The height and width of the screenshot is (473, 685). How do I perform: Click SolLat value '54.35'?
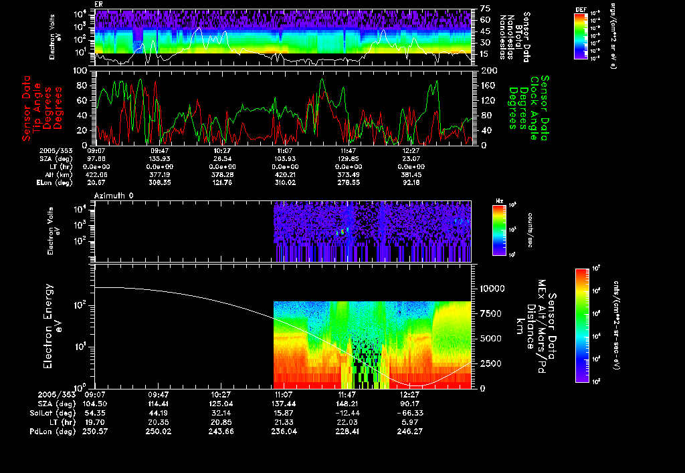pyautogui.click(x=95, y=413)
